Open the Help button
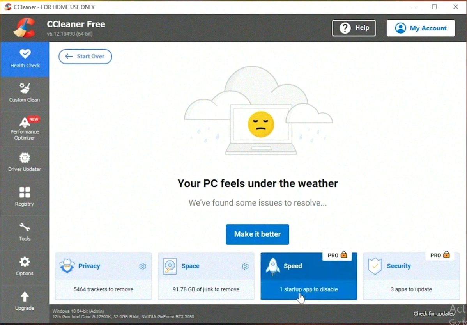The width and height of the screenshot is (467, 325). click(x=354, y=28)
